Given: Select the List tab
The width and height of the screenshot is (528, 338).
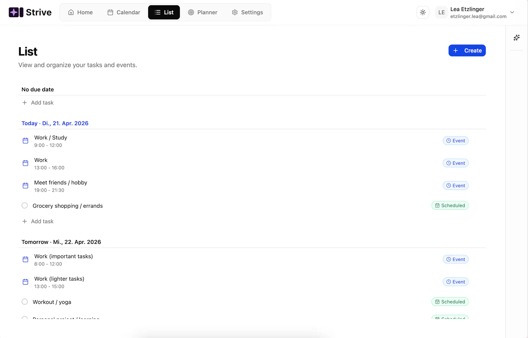Looking at the screenshot, I should pyautogui.click(x=164, y=12).
